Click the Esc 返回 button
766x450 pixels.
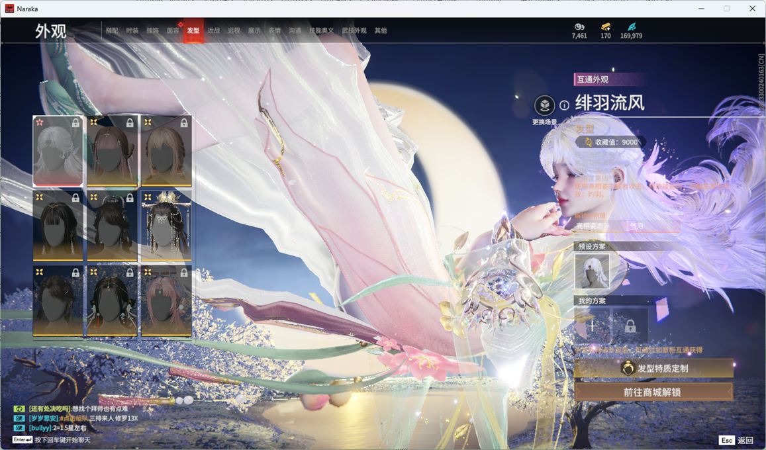(x=737, y=440)
